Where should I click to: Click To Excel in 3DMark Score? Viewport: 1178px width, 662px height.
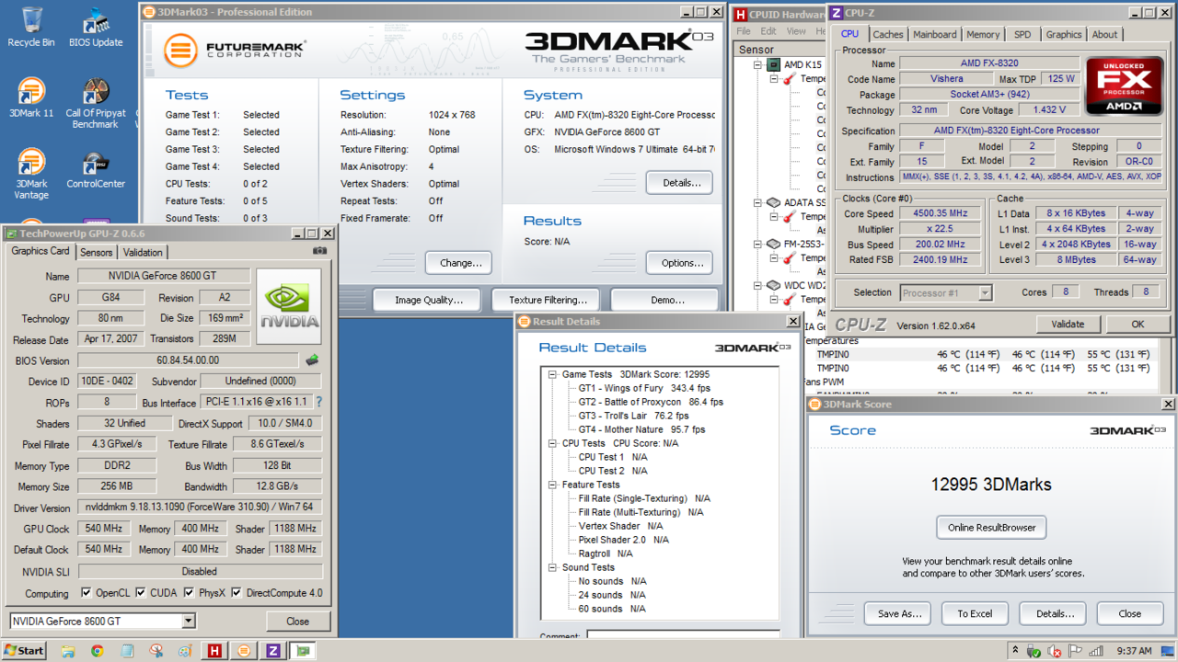coord(975,613)
